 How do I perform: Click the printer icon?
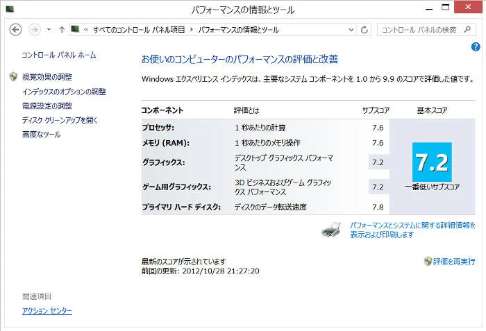331,230
